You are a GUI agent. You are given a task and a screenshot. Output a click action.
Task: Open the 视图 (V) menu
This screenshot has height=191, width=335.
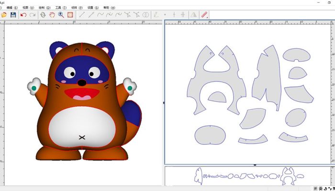click(28, 8)
